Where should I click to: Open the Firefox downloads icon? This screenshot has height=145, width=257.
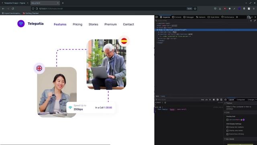point(220,8)
